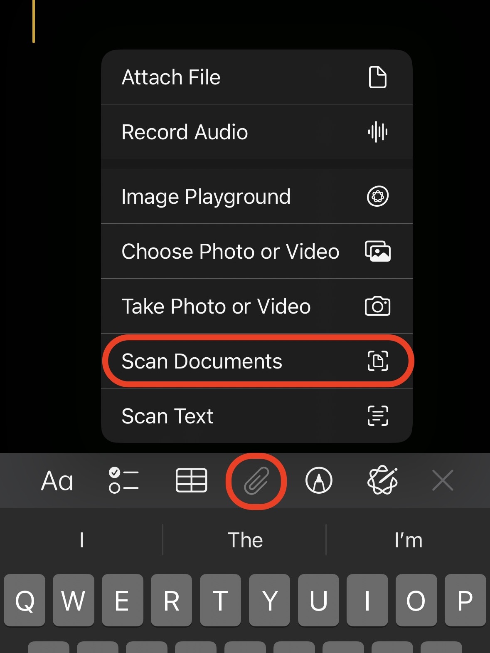Select Attach File from the menu
The image size is (490, 653).
point(257,77)
